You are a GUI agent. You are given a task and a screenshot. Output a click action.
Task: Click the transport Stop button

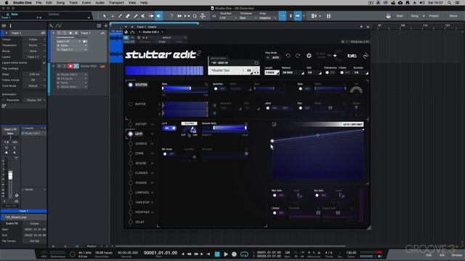217,254
